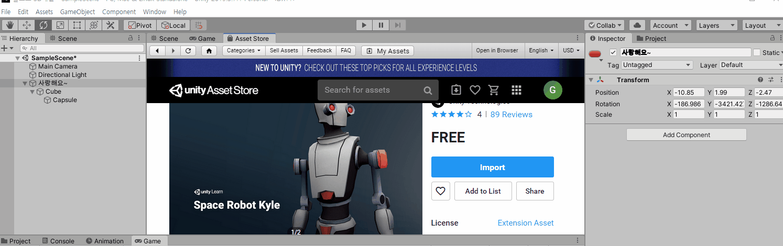Image resolution: width=783 pixels, height=246 pixels.
Task: Open the Tag Untagged dropdown
Action: [657, 65]
